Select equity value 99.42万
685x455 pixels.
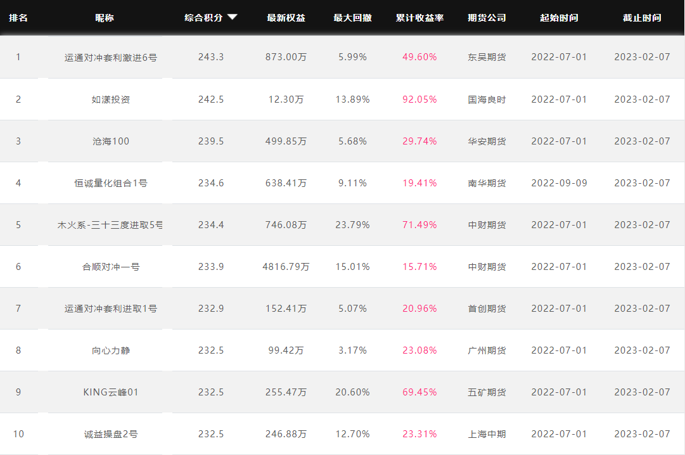(286, 350)
